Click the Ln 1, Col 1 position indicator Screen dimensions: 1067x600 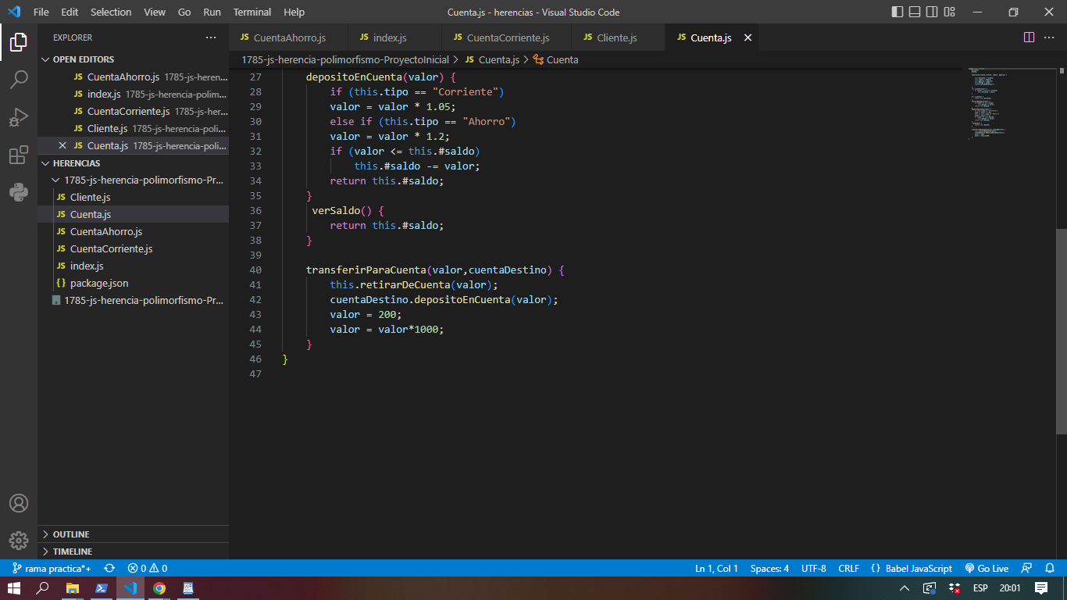[716, 569]
